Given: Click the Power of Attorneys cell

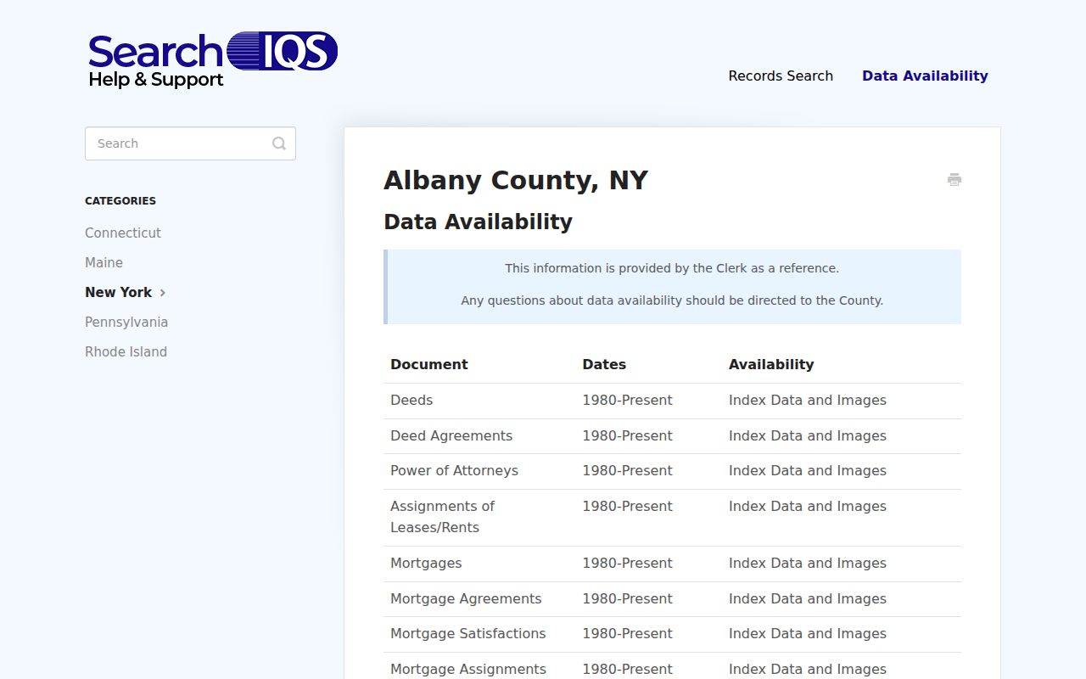Looking at the screenshot, I should click(x=454, y=470).
